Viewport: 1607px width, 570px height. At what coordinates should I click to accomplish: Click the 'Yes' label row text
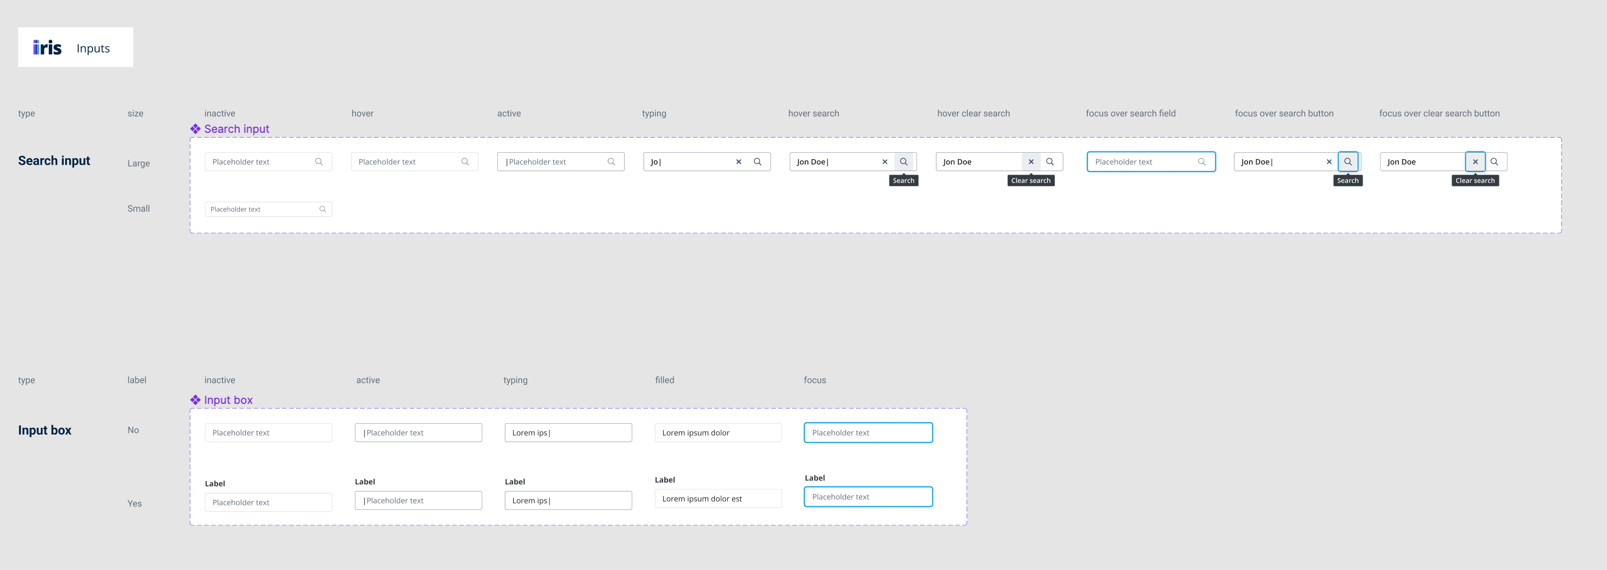pos(135,503)
